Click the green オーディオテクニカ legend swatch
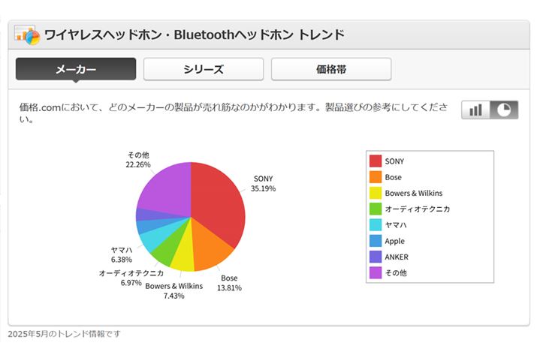 (376, 209)
